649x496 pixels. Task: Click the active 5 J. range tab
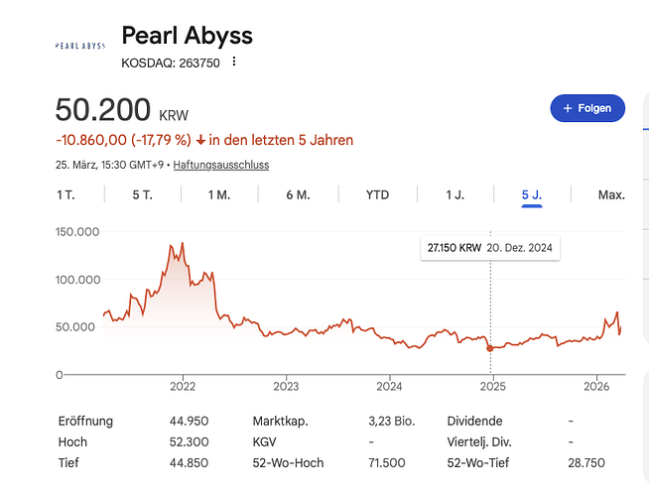point(532,194)
